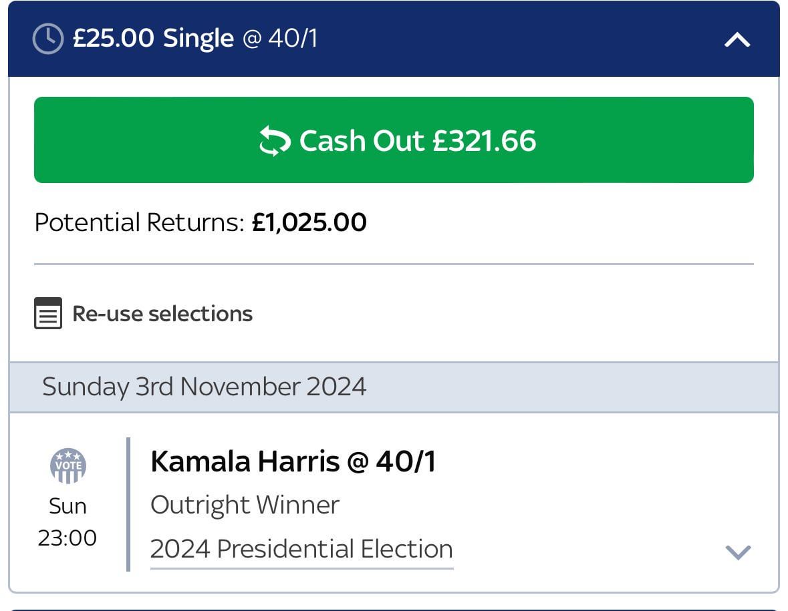Click the £1,025.00 potential returns amount

coord(309,222)
